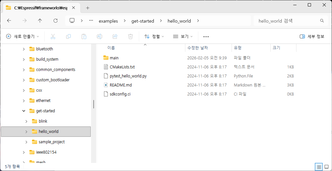Select the sdkconfig.ci file name
Viewport: 332px width, 171px height.
pyautogui.click(x=120, y=94)
